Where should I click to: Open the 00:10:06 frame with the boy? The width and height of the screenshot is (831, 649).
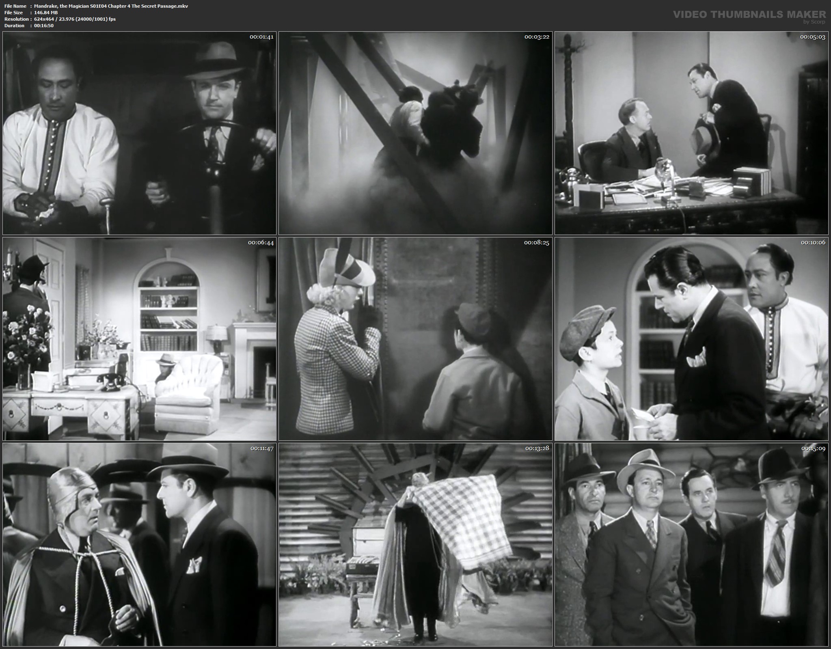point(691,339)
